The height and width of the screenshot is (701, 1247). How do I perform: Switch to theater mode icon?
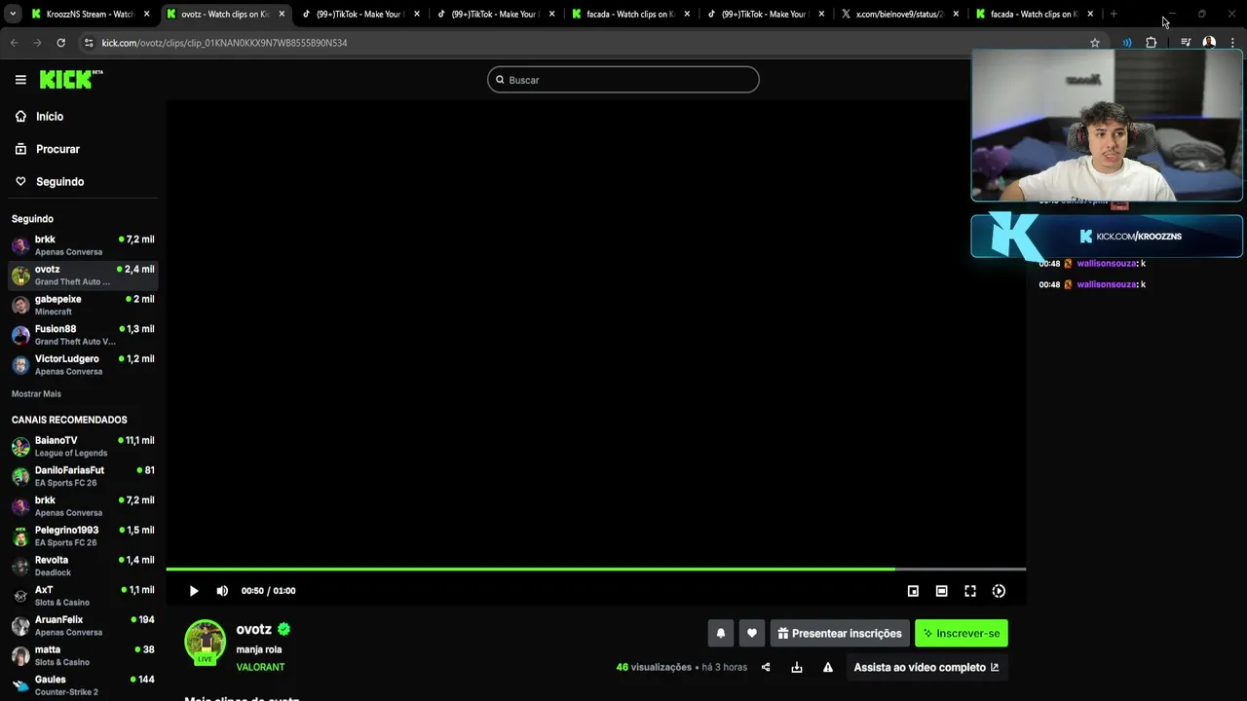click(x=941, y=591)
